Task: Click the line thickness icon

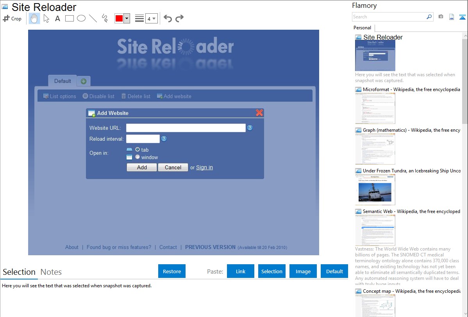Action: (139, 18)
